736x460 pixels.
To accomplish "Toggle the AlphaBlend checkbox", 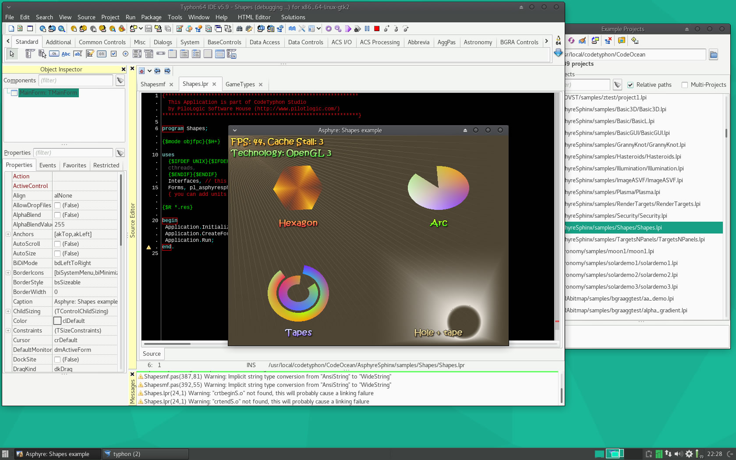I will pos(57,215).
